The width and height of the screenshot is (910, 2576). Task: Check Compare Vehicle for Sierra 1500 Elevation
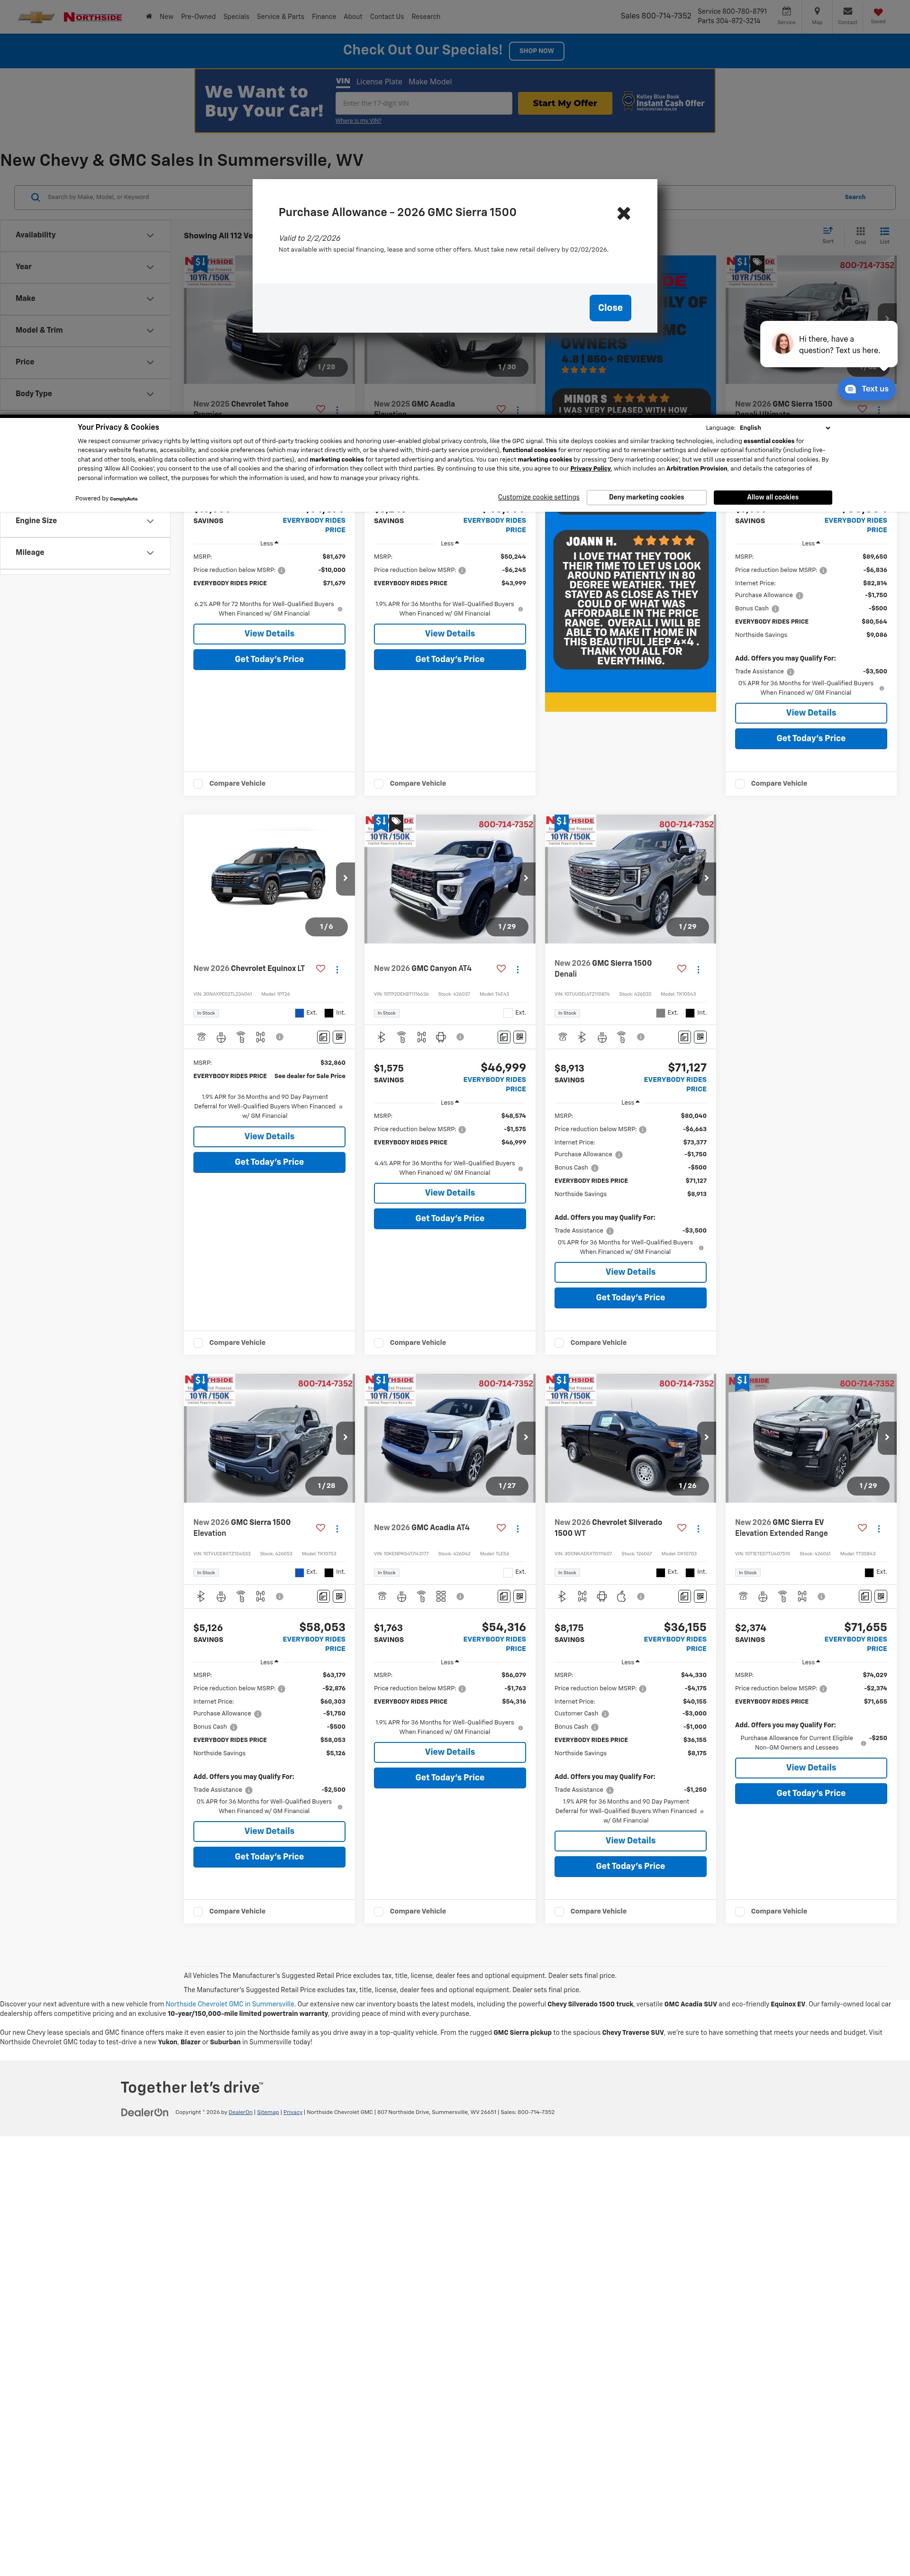click(x=198, y=1911)
